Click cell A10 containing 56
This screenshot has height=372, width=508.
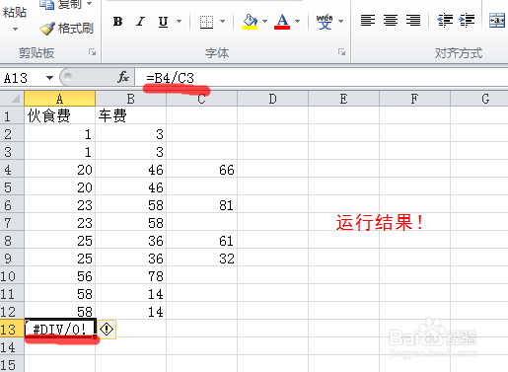coord(60,275)
